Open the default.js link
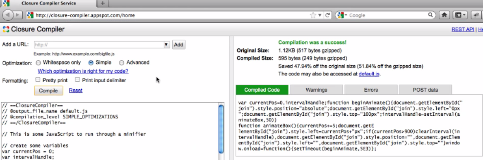 coord(369,74)
